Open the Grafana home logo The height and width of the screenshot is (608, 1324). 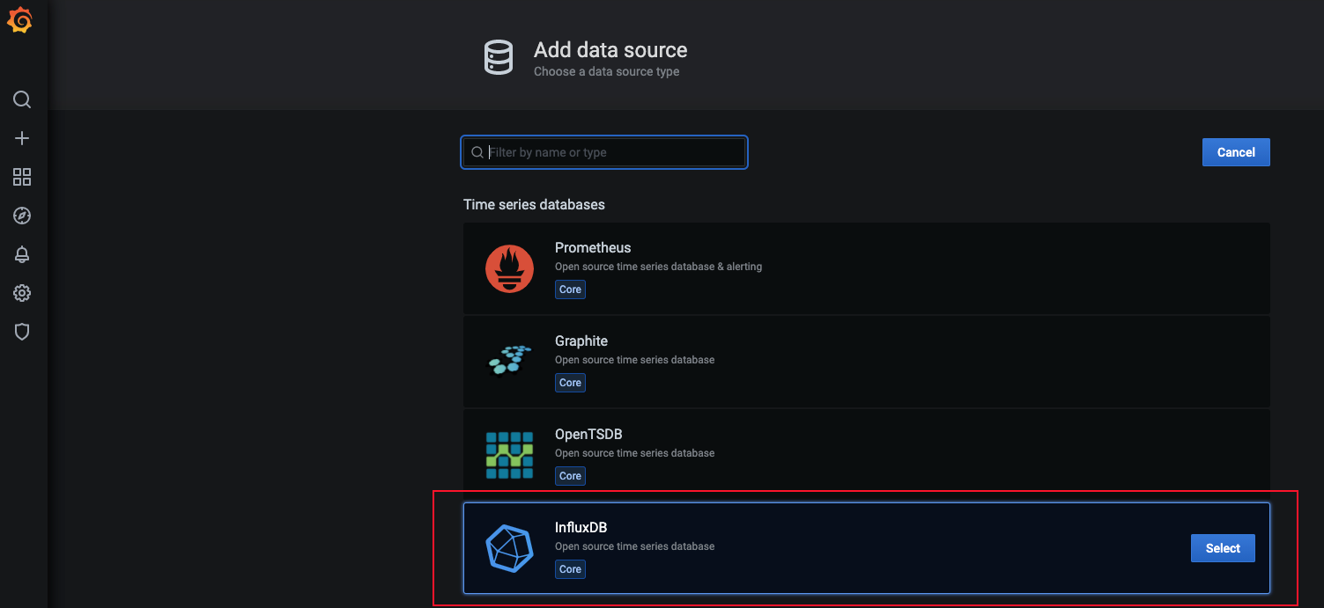point(19,21)
